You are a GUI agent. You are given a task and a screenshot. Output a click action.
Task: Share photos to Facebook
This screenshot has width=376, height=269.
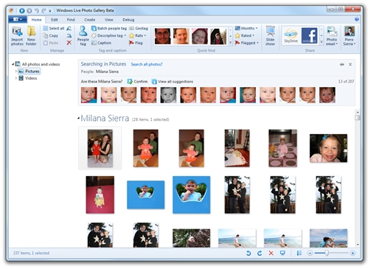pyautogui.click(x=309, y=35)
